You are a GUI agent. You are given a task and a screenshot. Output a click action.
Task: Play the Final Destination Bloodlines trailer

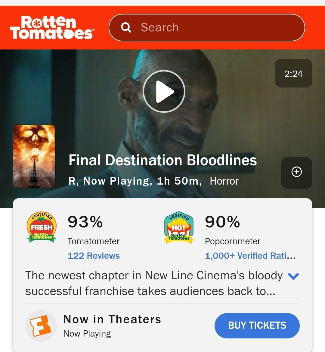point(164,91)
